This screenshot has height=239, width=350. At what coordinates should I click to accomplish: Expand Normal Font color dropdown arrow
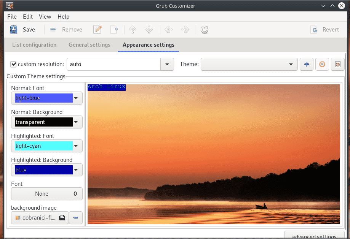pyautogui.click(x=76, y=98)
